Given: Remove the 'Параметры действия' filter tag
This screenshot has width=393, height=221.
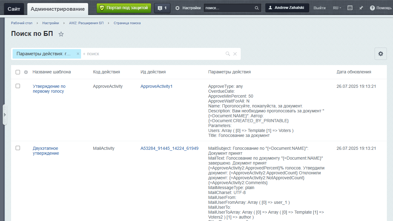Looking at the screenshot, I should pyautogui.click(x=78, y=54).
